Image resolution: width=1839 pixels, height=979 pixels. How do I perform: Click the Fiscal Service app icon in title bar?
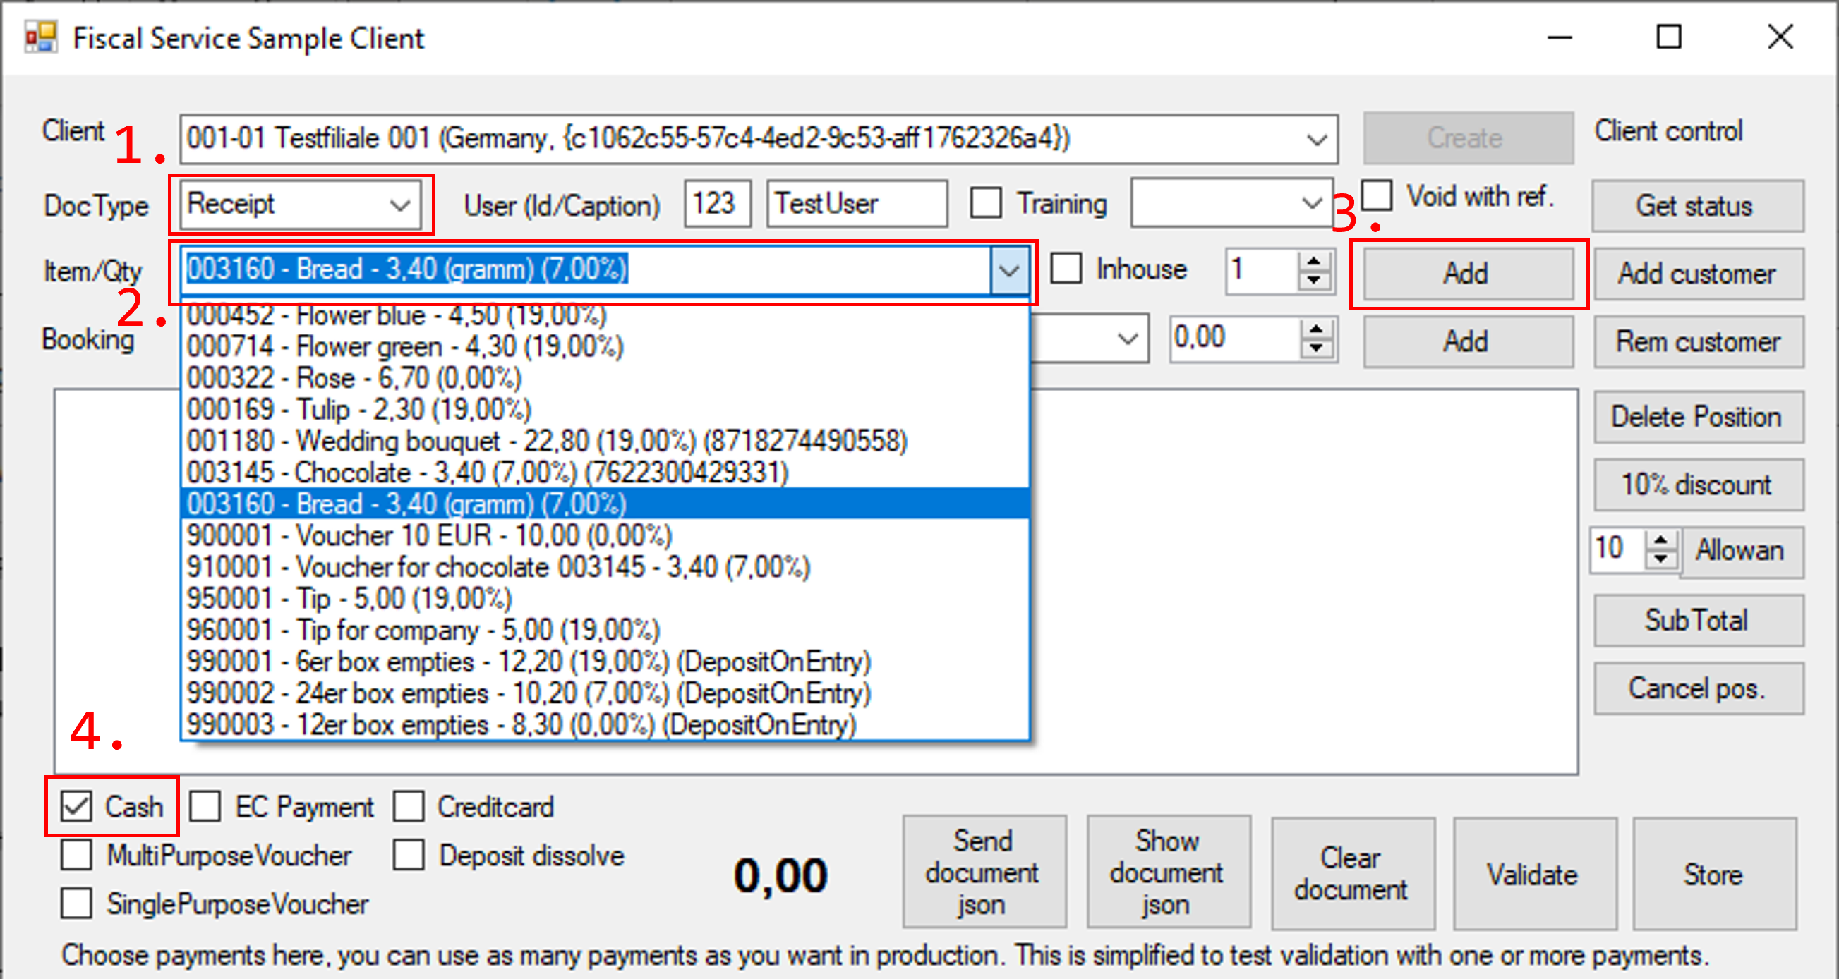click(x=41, y=37)
